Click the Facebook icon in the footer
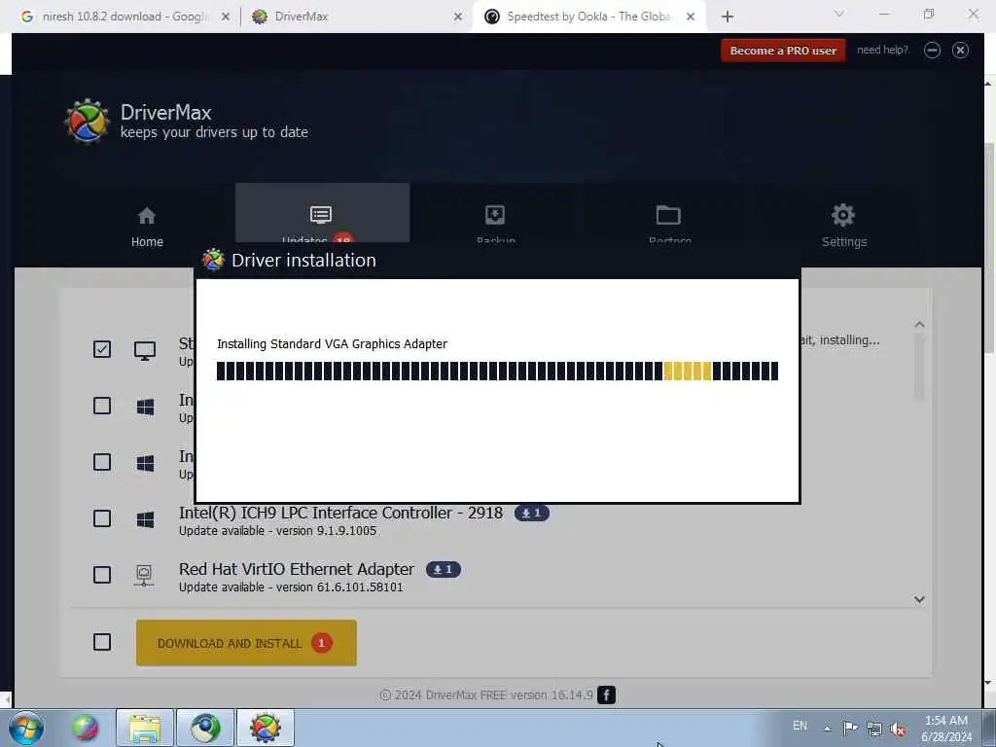This screenshot has width=996, height=747. (x=607, y=694)
